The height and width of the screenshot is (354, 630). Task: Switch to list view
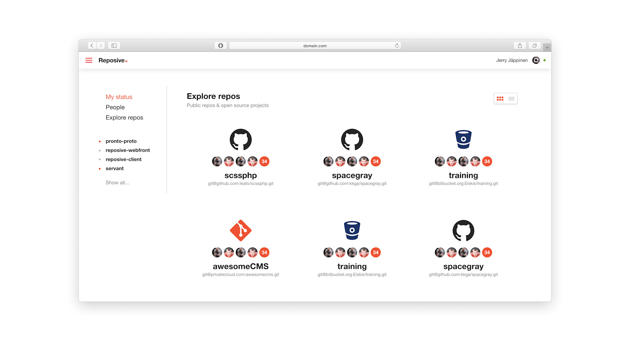point(511,99)
